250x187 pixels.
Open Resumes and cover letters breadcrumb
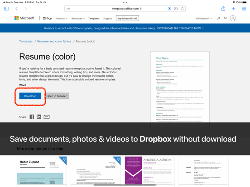point(54,42)
